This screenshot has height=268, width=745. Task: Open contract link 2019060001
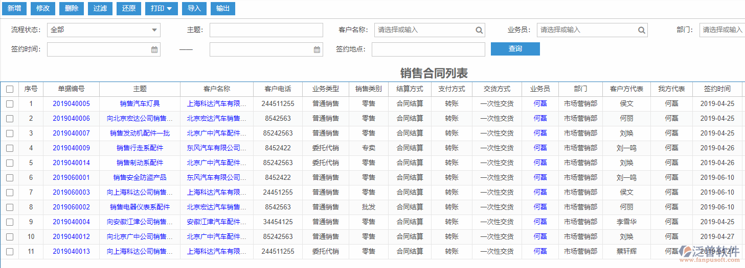(x=71, y=178)
